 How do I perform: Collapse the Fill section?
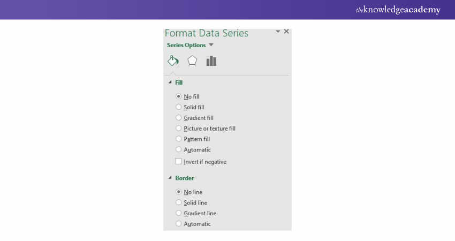(x=171, y=82)
